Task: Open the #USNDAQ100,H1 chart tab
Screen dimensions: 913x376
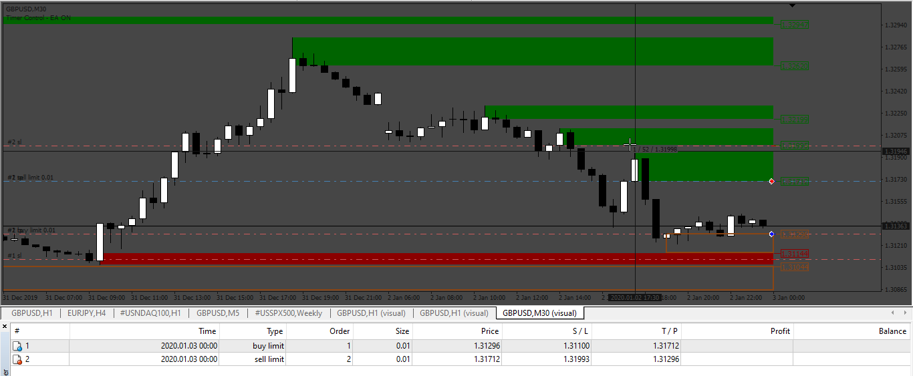Action: [x=151, y=313]
